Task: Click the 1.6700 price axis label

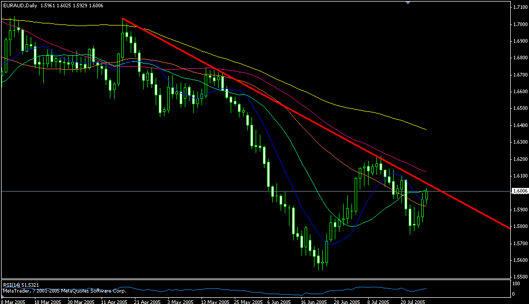Action: point(520,74)
